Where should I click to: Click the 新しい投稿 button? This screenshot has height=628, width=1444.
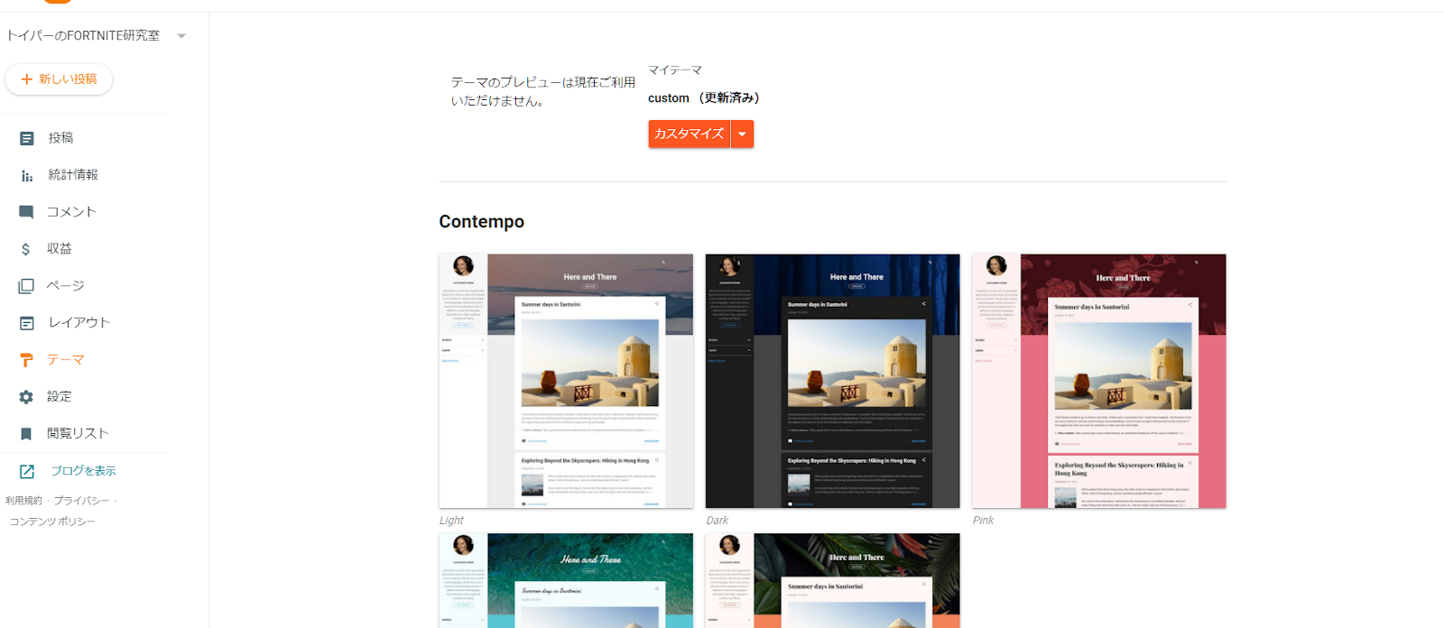[x=59, y=79]
